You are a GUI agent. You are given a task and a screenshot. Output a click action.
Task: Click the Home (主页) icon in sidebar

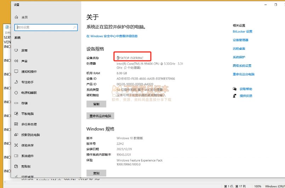click(16, 17)
